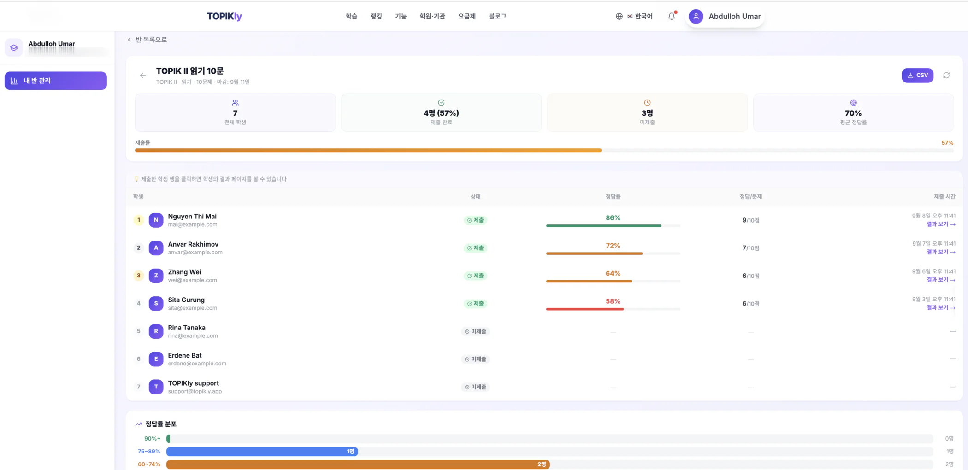Click the 정답률 column header

613,197
